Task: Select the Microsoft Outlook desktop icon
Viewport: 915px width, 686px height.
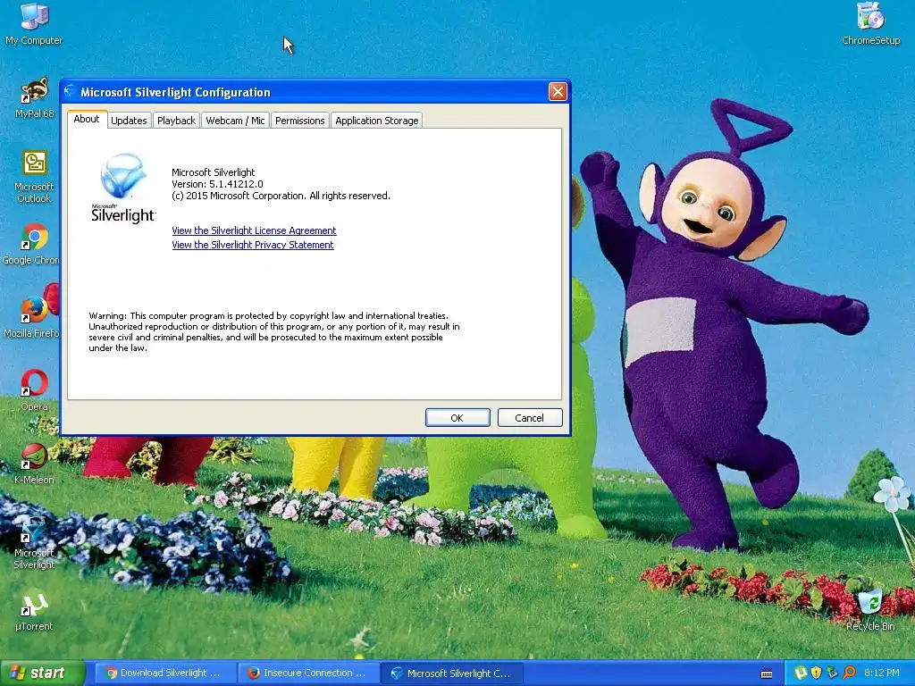Action: pyautogui.click(x=34, y=178)
